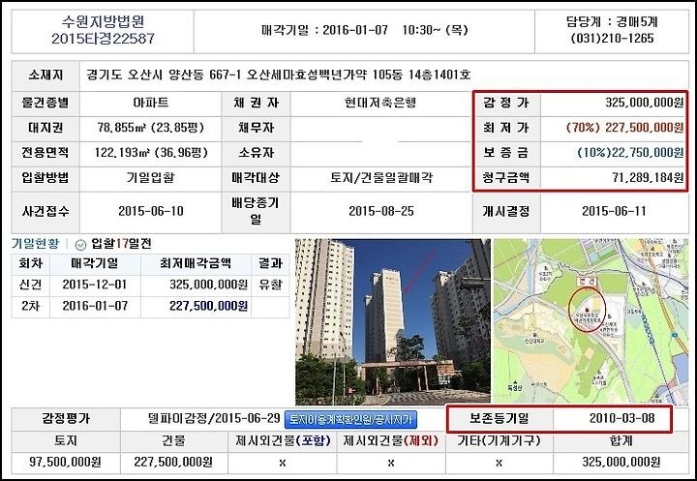This screenshot has width=697, height=481.
Task: Click the 신건 row in schedule table
Action: tap(150, 285)
